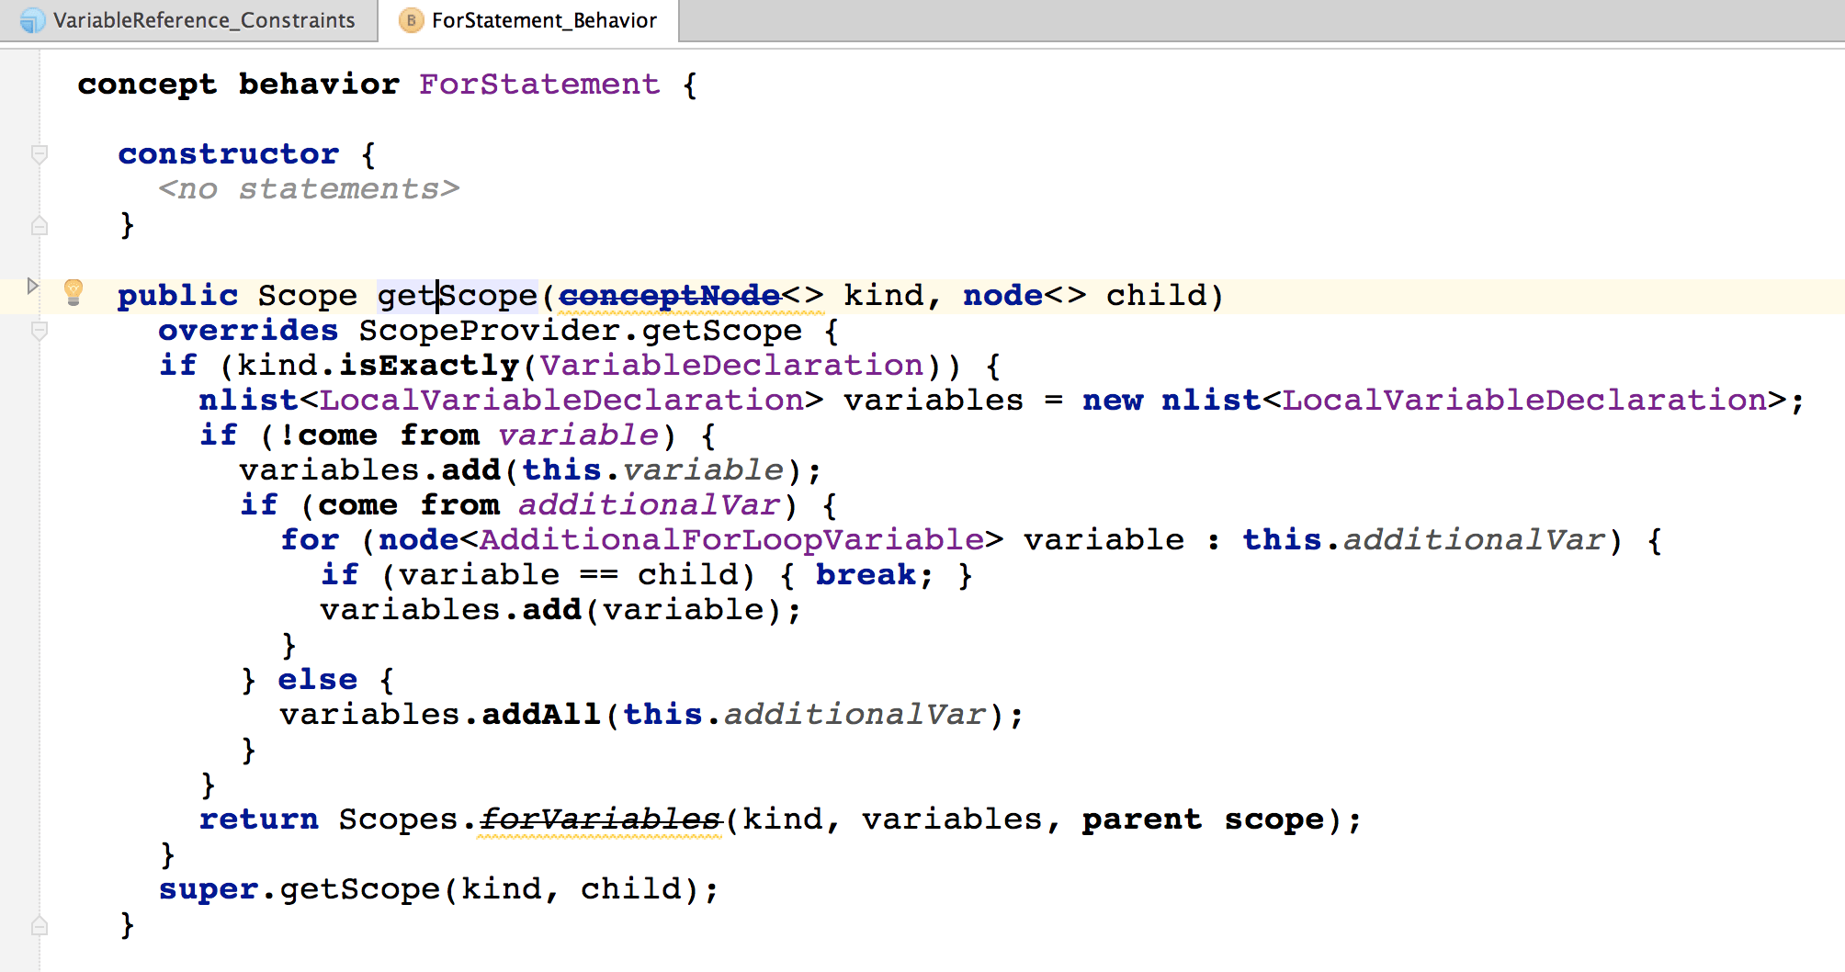Click the 'for' loop keyword

310,540
